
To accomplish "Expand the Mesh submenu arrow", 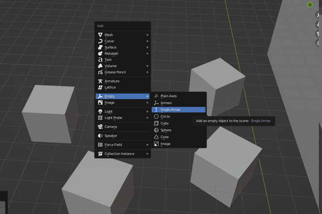I will pos(148,35).
